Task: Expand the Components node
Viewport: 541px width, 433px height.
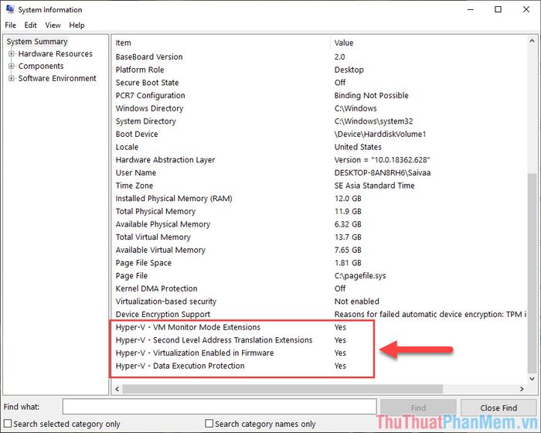Action: point(12,66)
